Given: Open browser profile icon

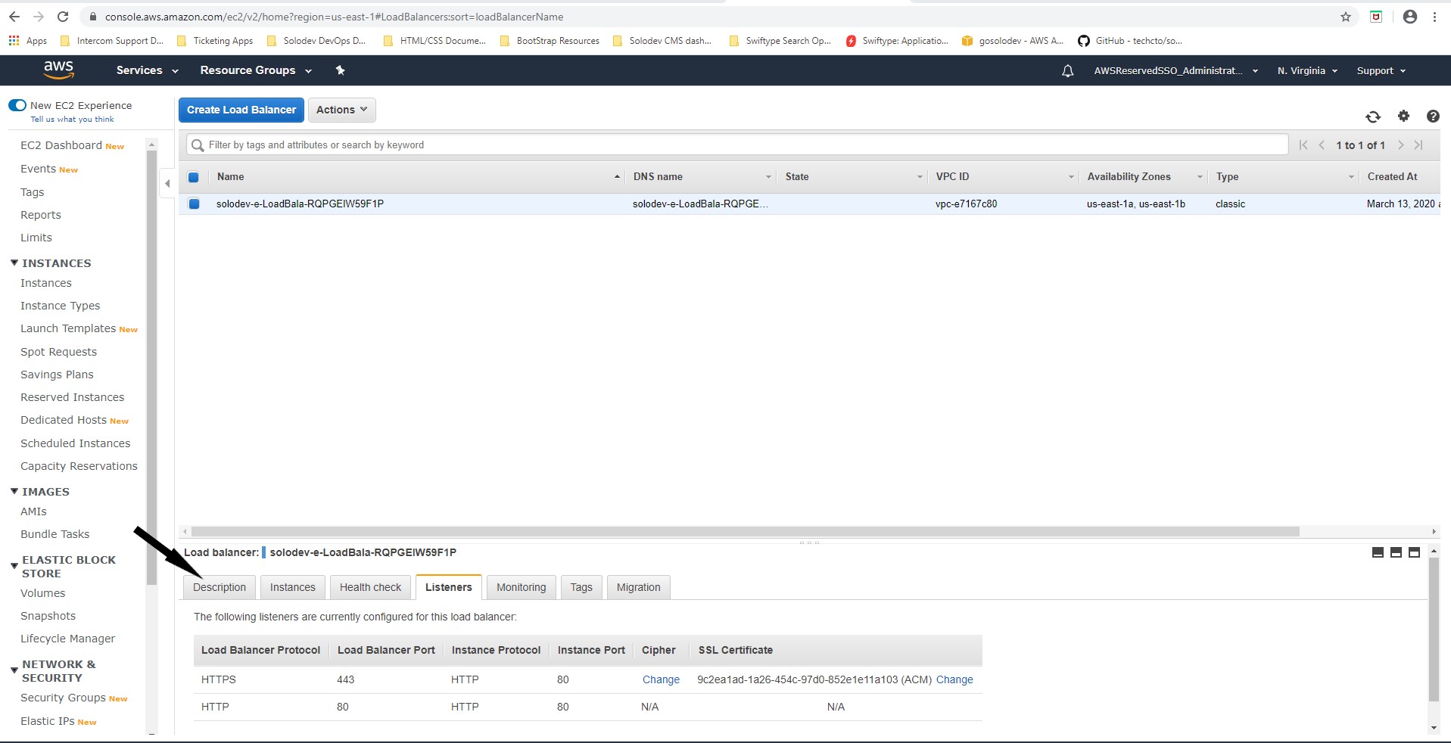Looking at the screenshot, I should coord(1409,17).
